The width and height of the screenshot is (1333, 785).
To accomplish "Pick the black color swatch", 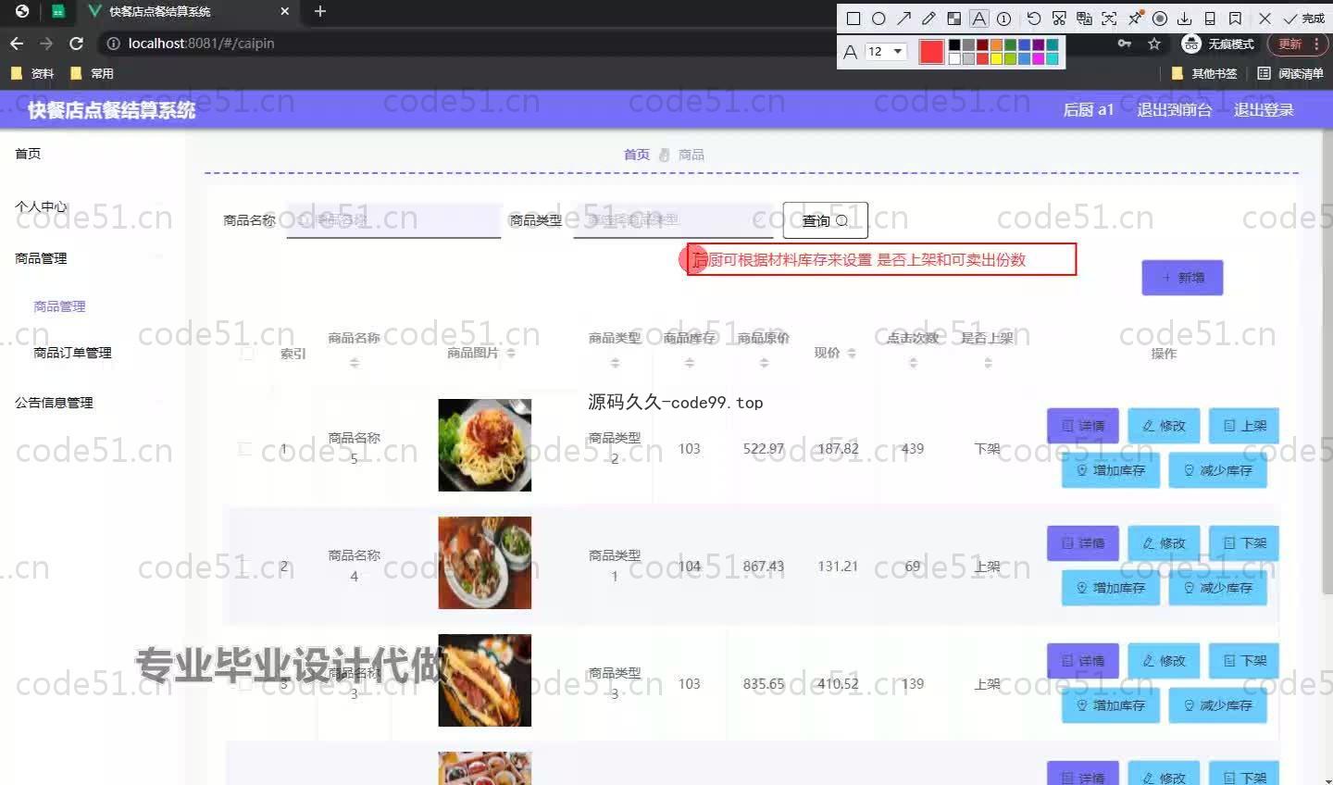I will [954, 45].
